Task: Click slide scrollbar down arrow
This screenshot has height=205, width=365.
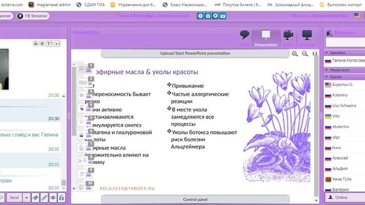Action: [x=316, y=200]
